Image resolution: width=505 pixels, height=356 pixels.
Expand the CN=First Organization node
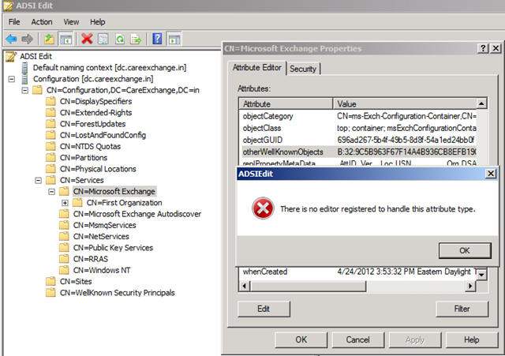click(65, 203)
